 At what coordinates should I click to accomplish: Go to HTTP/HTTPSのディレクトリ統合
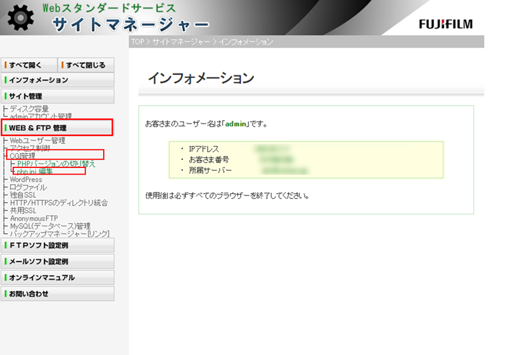tap(59, 203)
